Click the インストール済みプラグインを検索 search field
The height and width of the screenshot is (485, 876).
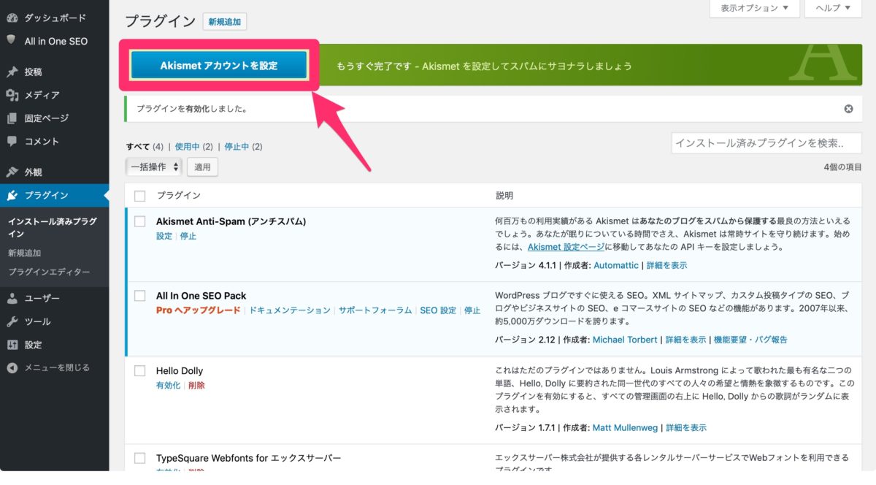pyautogui.click(x=766, y=143)
